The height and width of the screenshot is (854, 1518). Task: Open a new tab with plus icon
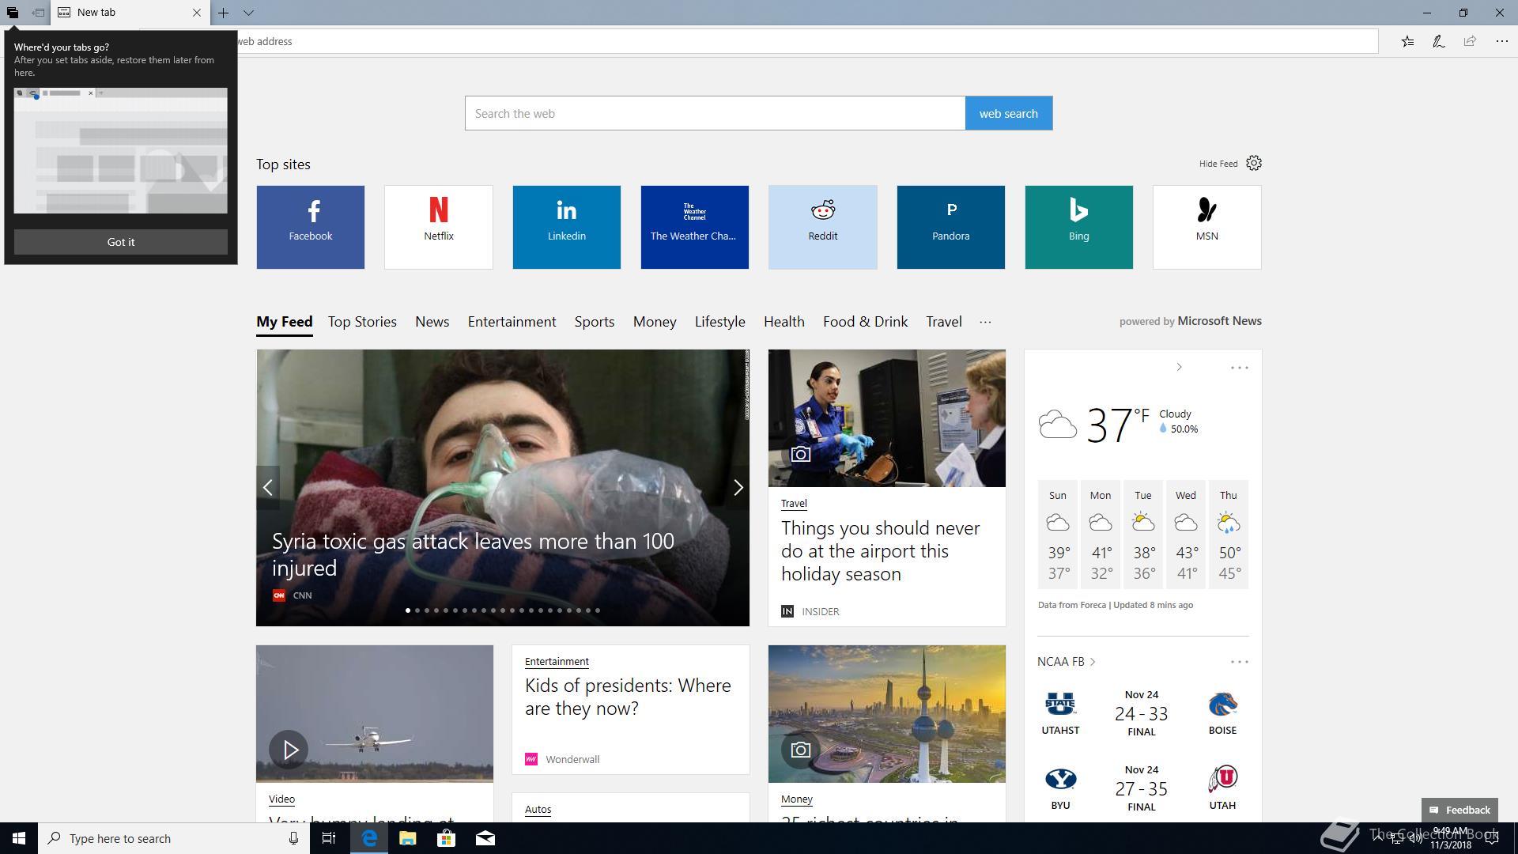(224, 13)
